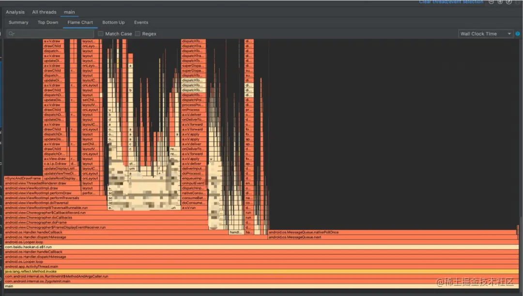
Task: Open the Bottom Up tab
Action: click(x=113, y=22)
